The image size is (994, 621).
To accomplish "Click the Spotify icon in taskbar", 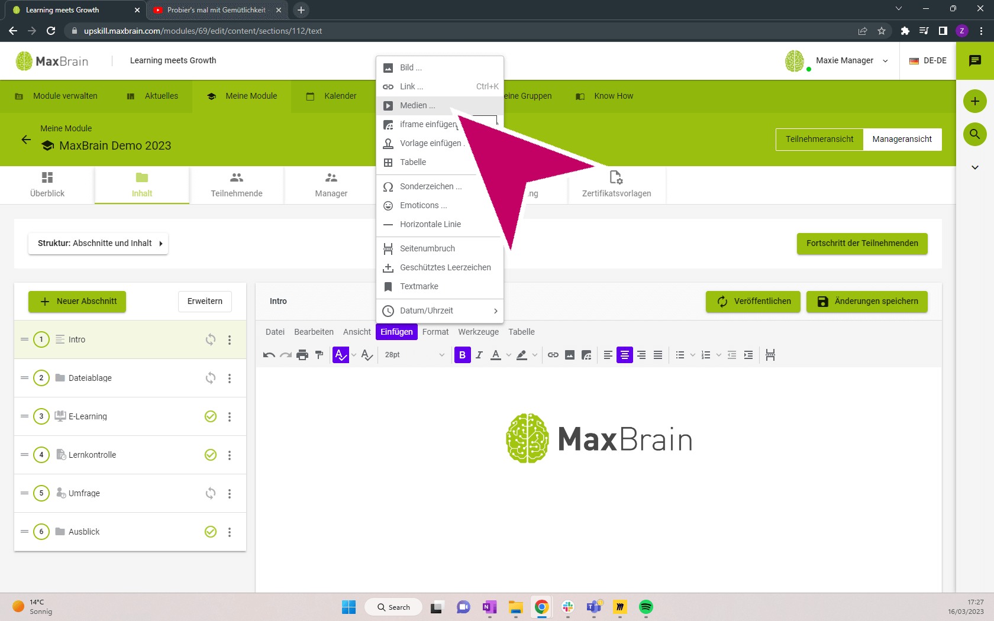I will click(646, 607).
